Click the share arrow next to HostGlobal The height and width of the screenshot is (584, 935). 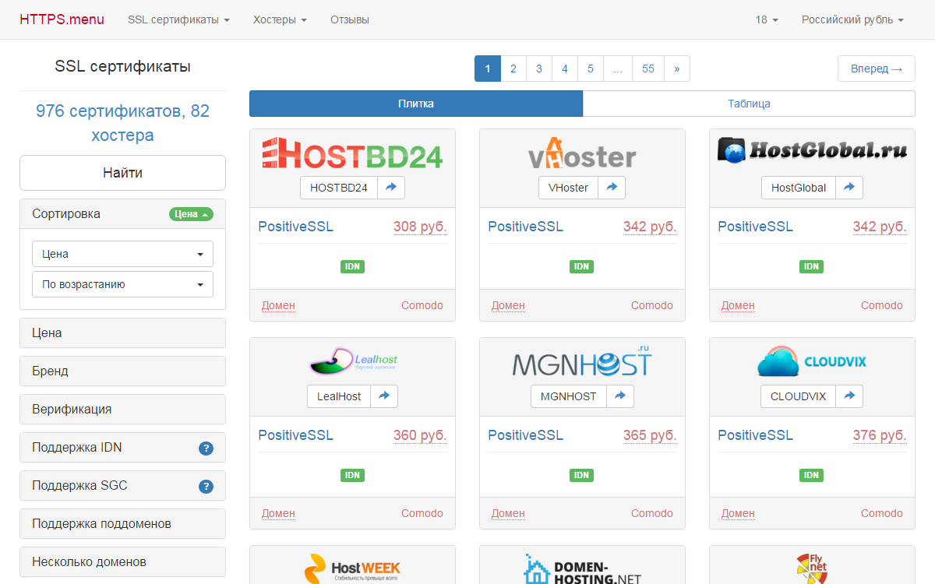pyautogui.click(x=849, y=188)
